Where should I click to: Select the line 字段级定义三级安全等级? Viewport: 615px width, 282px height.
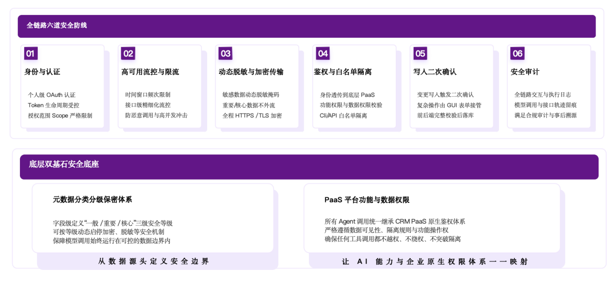click(x=113, y=223)
